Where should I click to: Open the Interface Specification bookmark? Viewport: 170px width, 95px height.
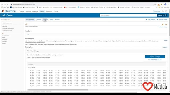coord(110,7)
